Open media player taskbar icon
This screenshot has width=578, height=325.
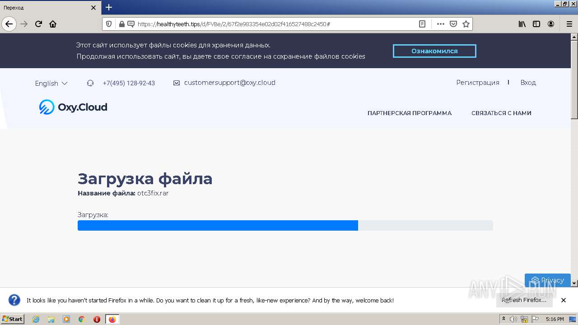pyautogui.click(x=66, y=319)
